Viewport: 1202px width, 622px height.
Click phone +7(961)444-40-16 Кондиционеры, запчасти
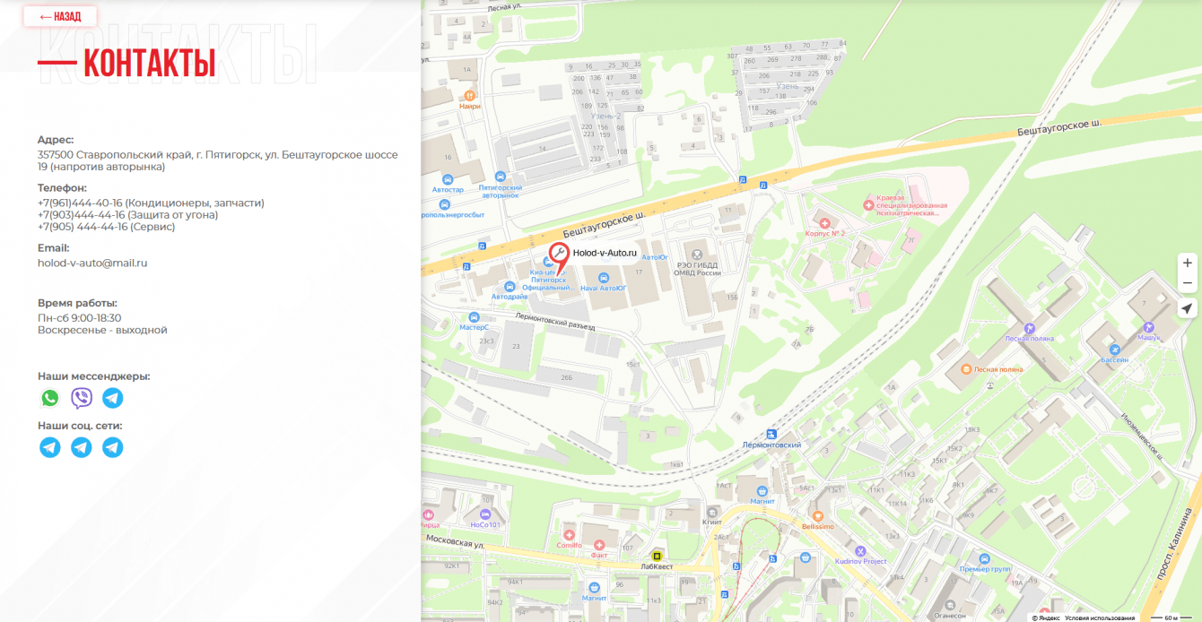click(x=151, y=203)
